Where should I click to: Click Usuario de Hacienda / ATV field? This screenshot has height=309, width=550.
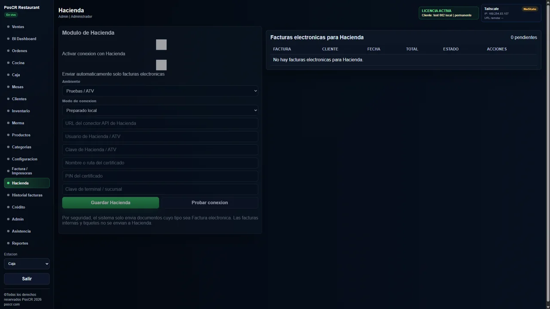pyautogui.click(x=160, y=136)
